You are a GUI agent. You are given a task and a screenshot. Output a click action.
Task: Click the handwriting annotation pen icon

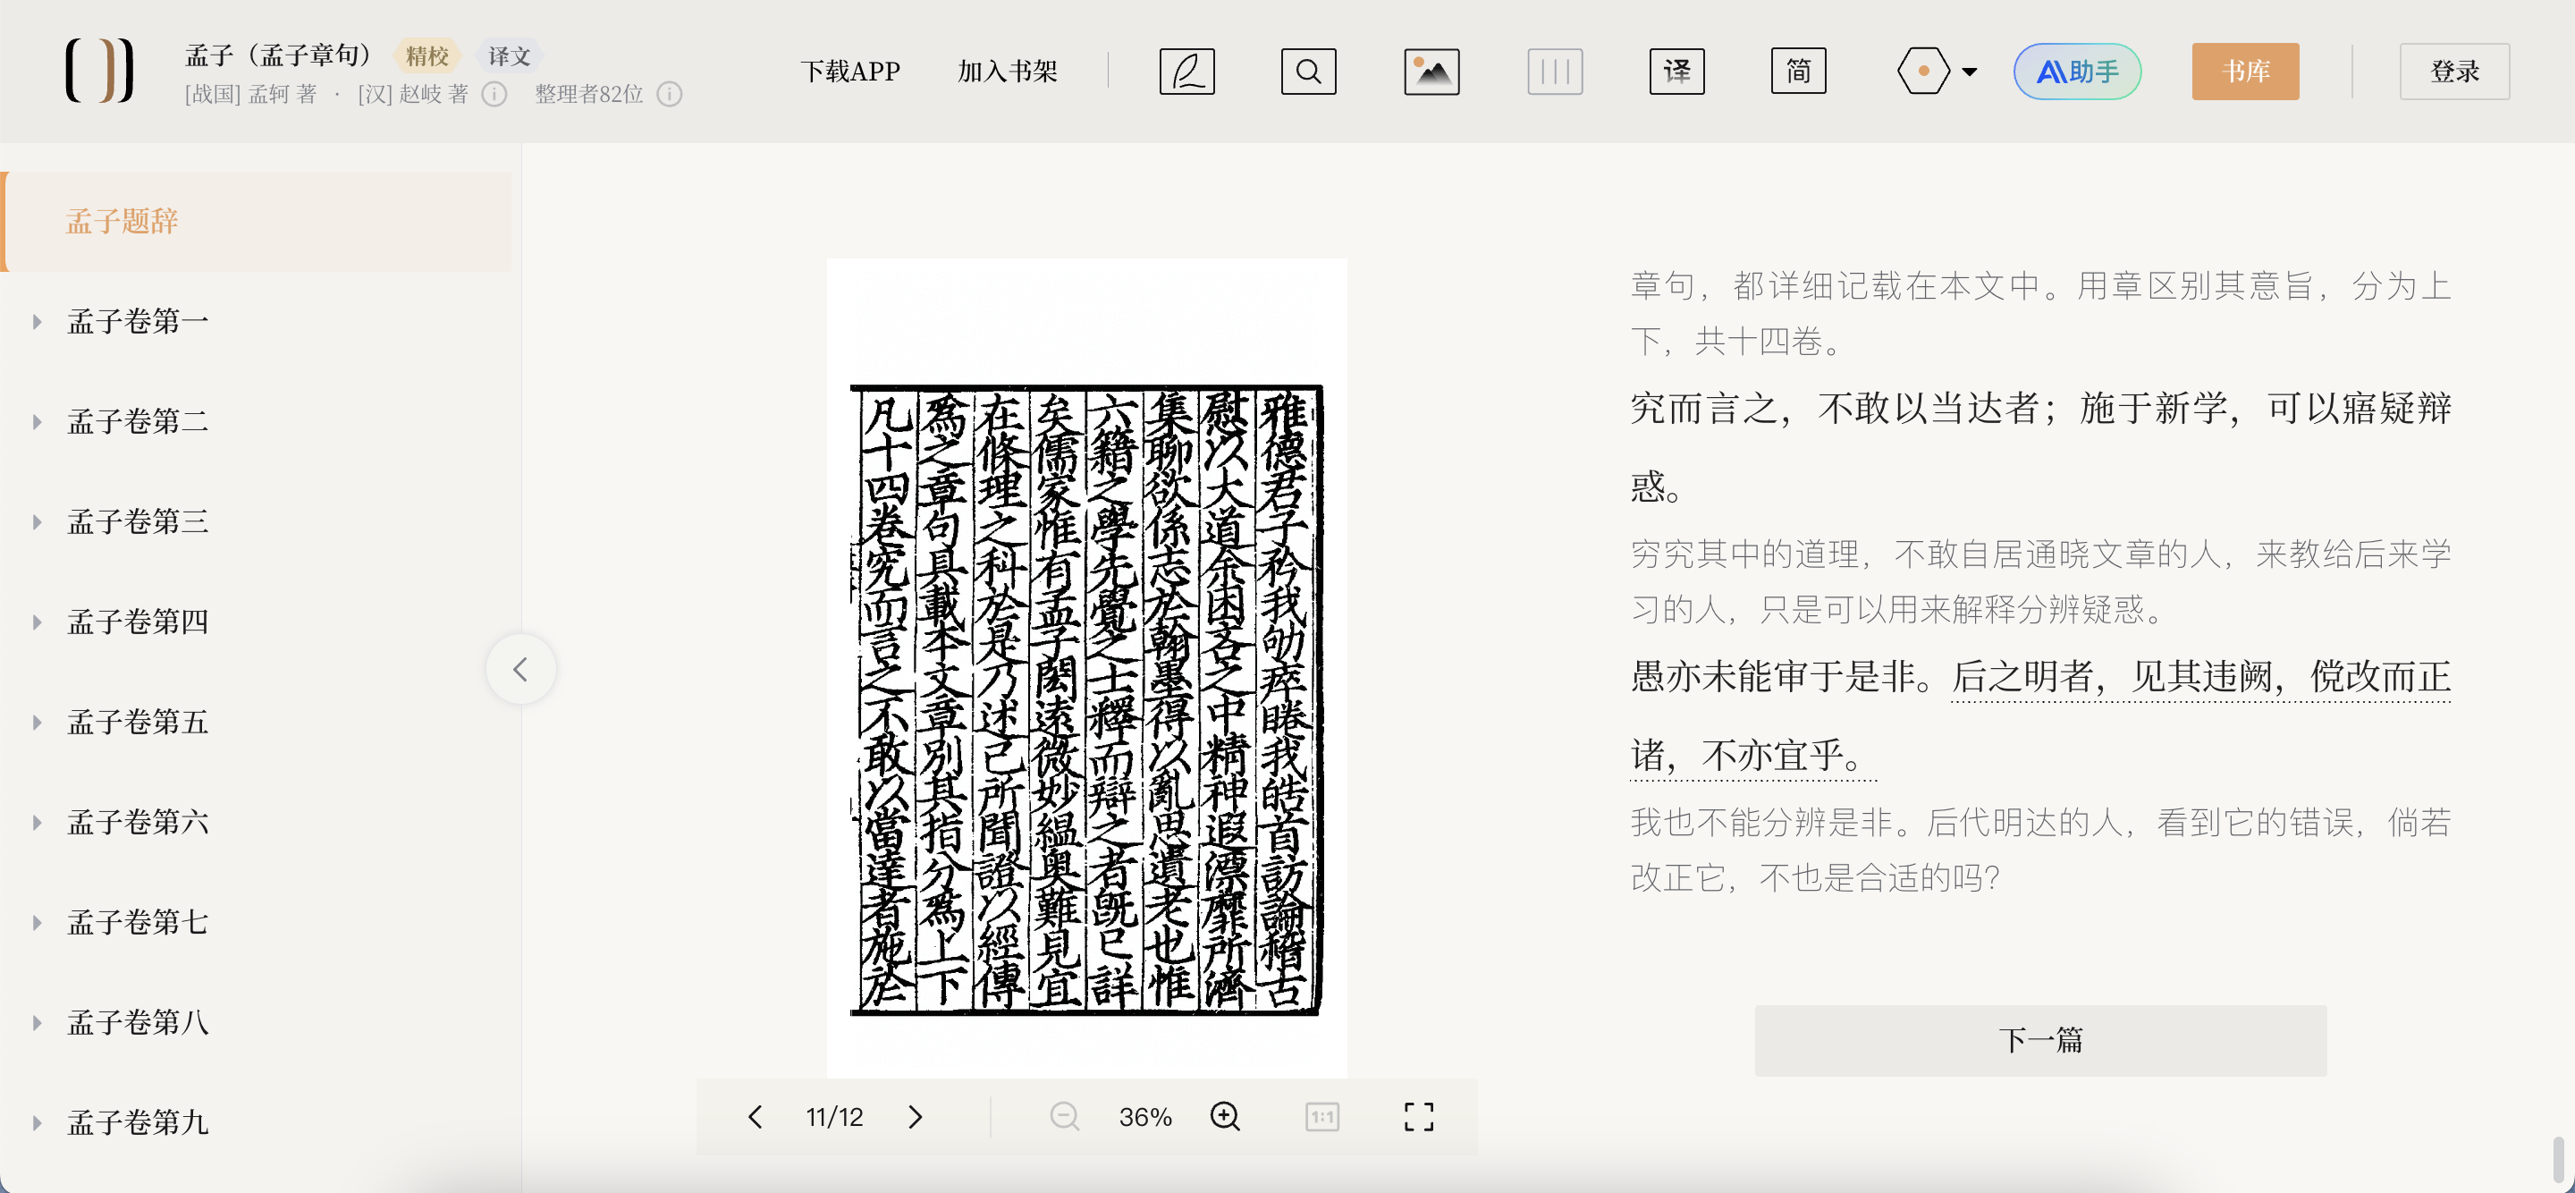pos(1186,71)
